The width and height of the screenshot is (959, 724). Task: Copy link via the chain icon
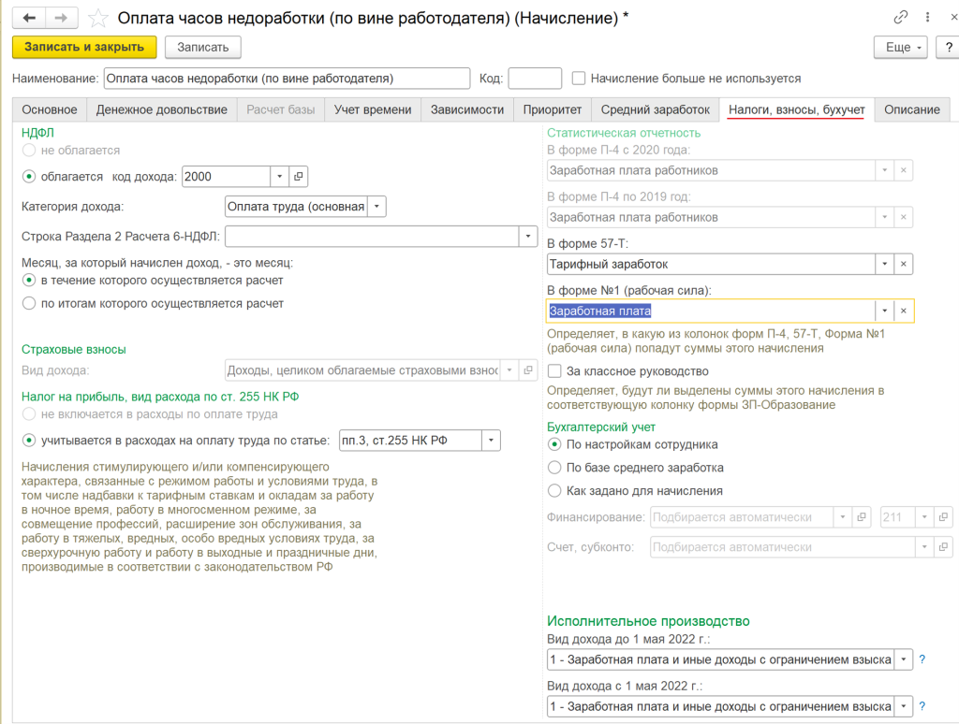900,18
